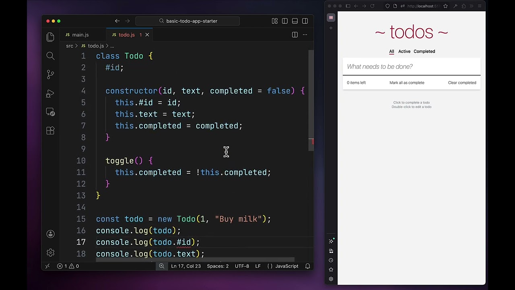Click the "Buy milk" string on line 15

coord(238,219)
